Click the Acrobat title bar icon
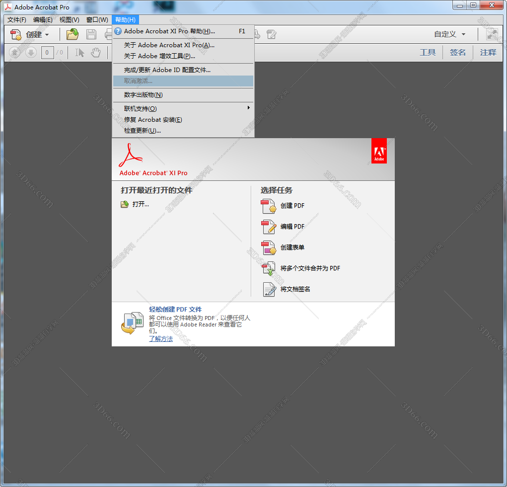The height and width of the screenshot is (487, 507). point(8,7)
